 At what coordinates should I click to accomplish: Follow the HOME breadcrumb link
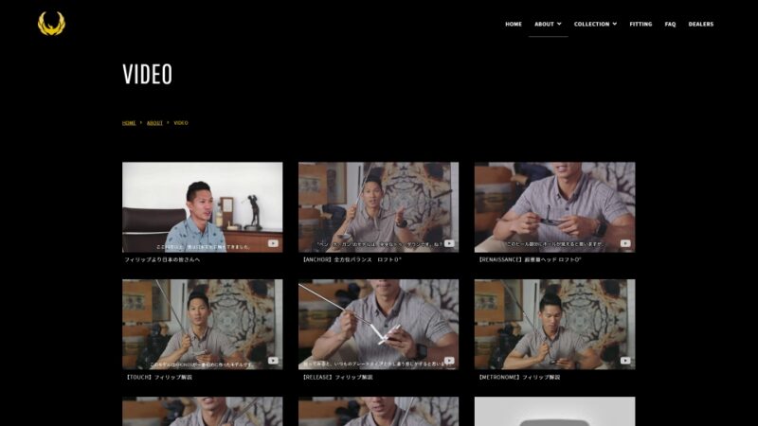[x=129, y=123]
